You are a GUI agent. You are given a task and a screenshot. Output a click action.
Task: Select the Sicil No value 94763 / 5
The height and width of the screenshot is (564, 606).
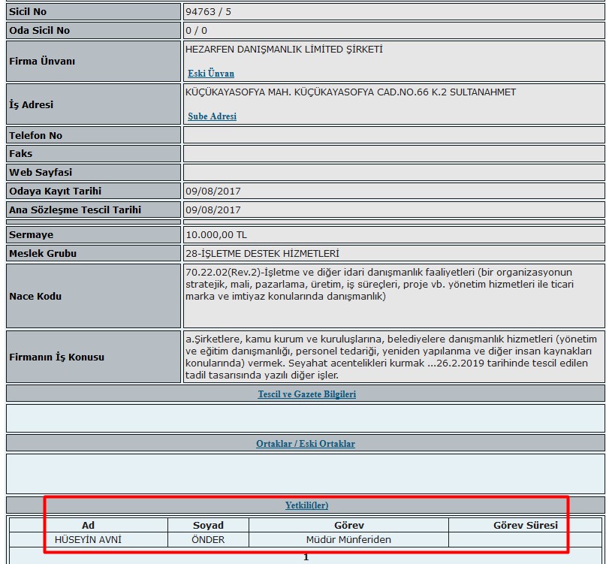pyautogui.click(x=208, y=11)
